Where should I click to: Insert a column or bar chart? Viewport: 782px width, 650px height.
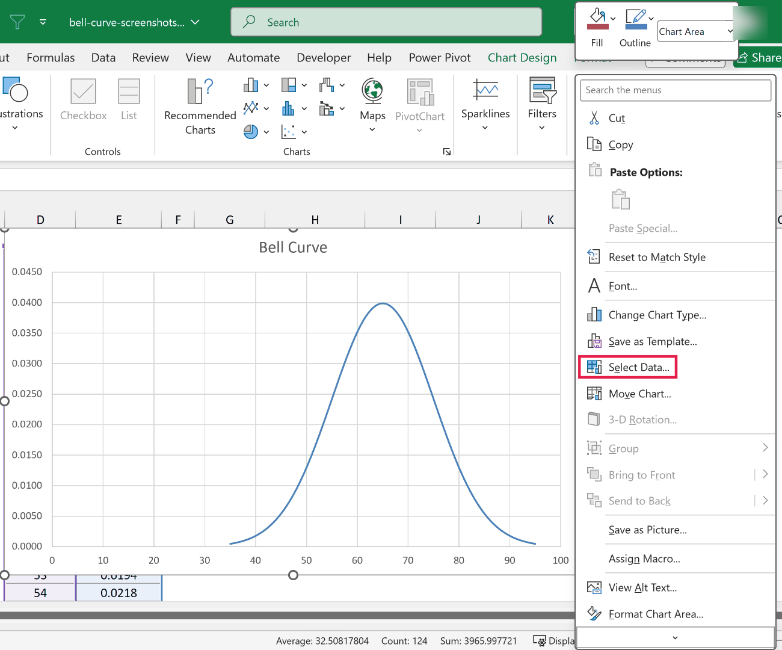click(x=251, y=85)
